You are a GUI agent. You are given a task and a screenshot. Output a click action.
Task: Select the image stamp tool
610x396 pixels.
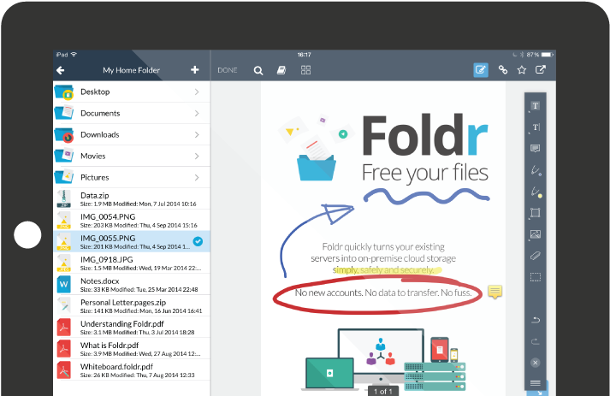click(x=536, y=233)
